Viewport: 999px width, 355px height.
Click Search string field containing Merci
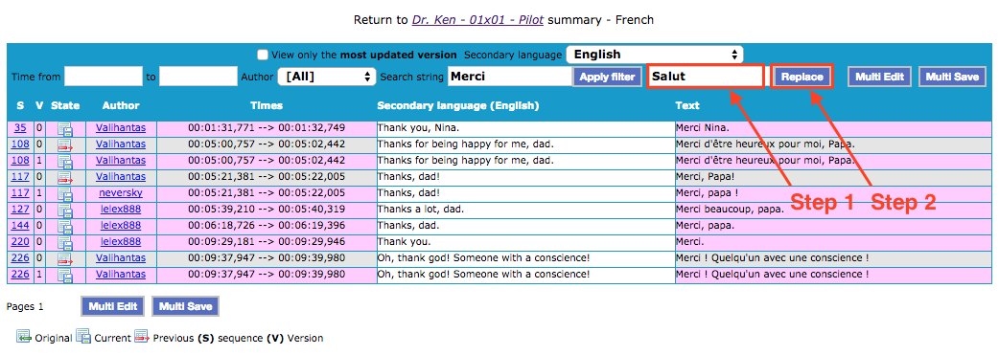click(x=510, y=77)
